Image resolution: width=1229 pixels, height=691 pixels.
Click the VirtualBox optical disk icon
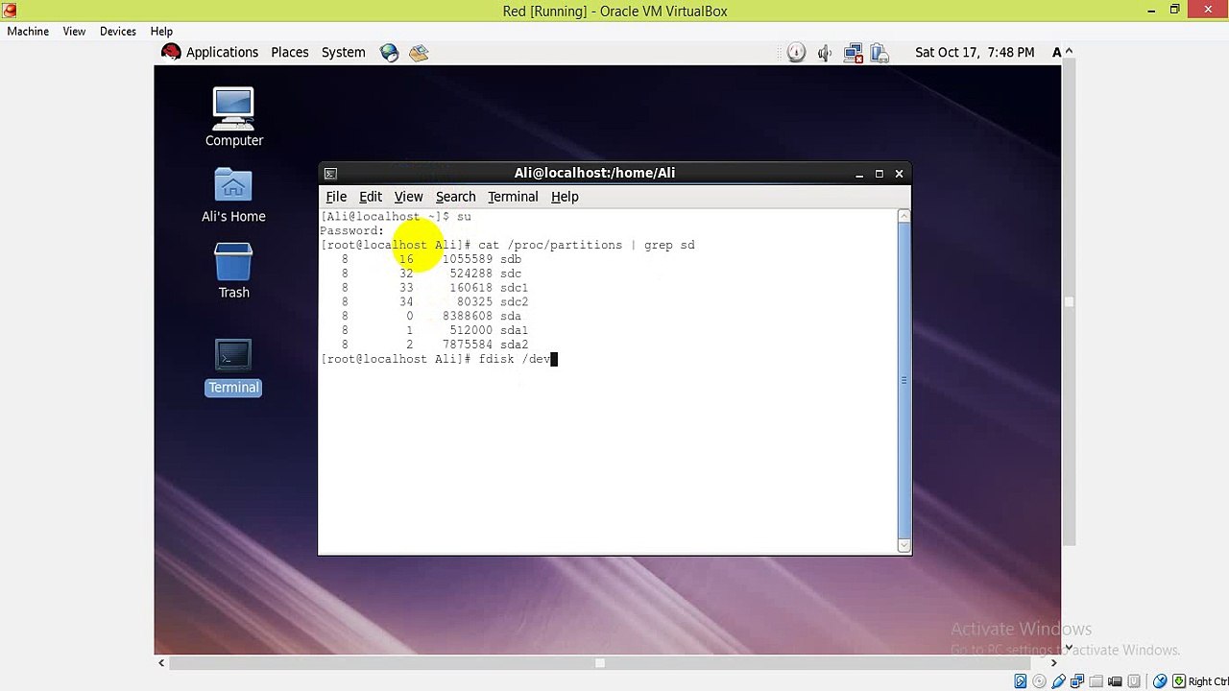coord(1040,681)
